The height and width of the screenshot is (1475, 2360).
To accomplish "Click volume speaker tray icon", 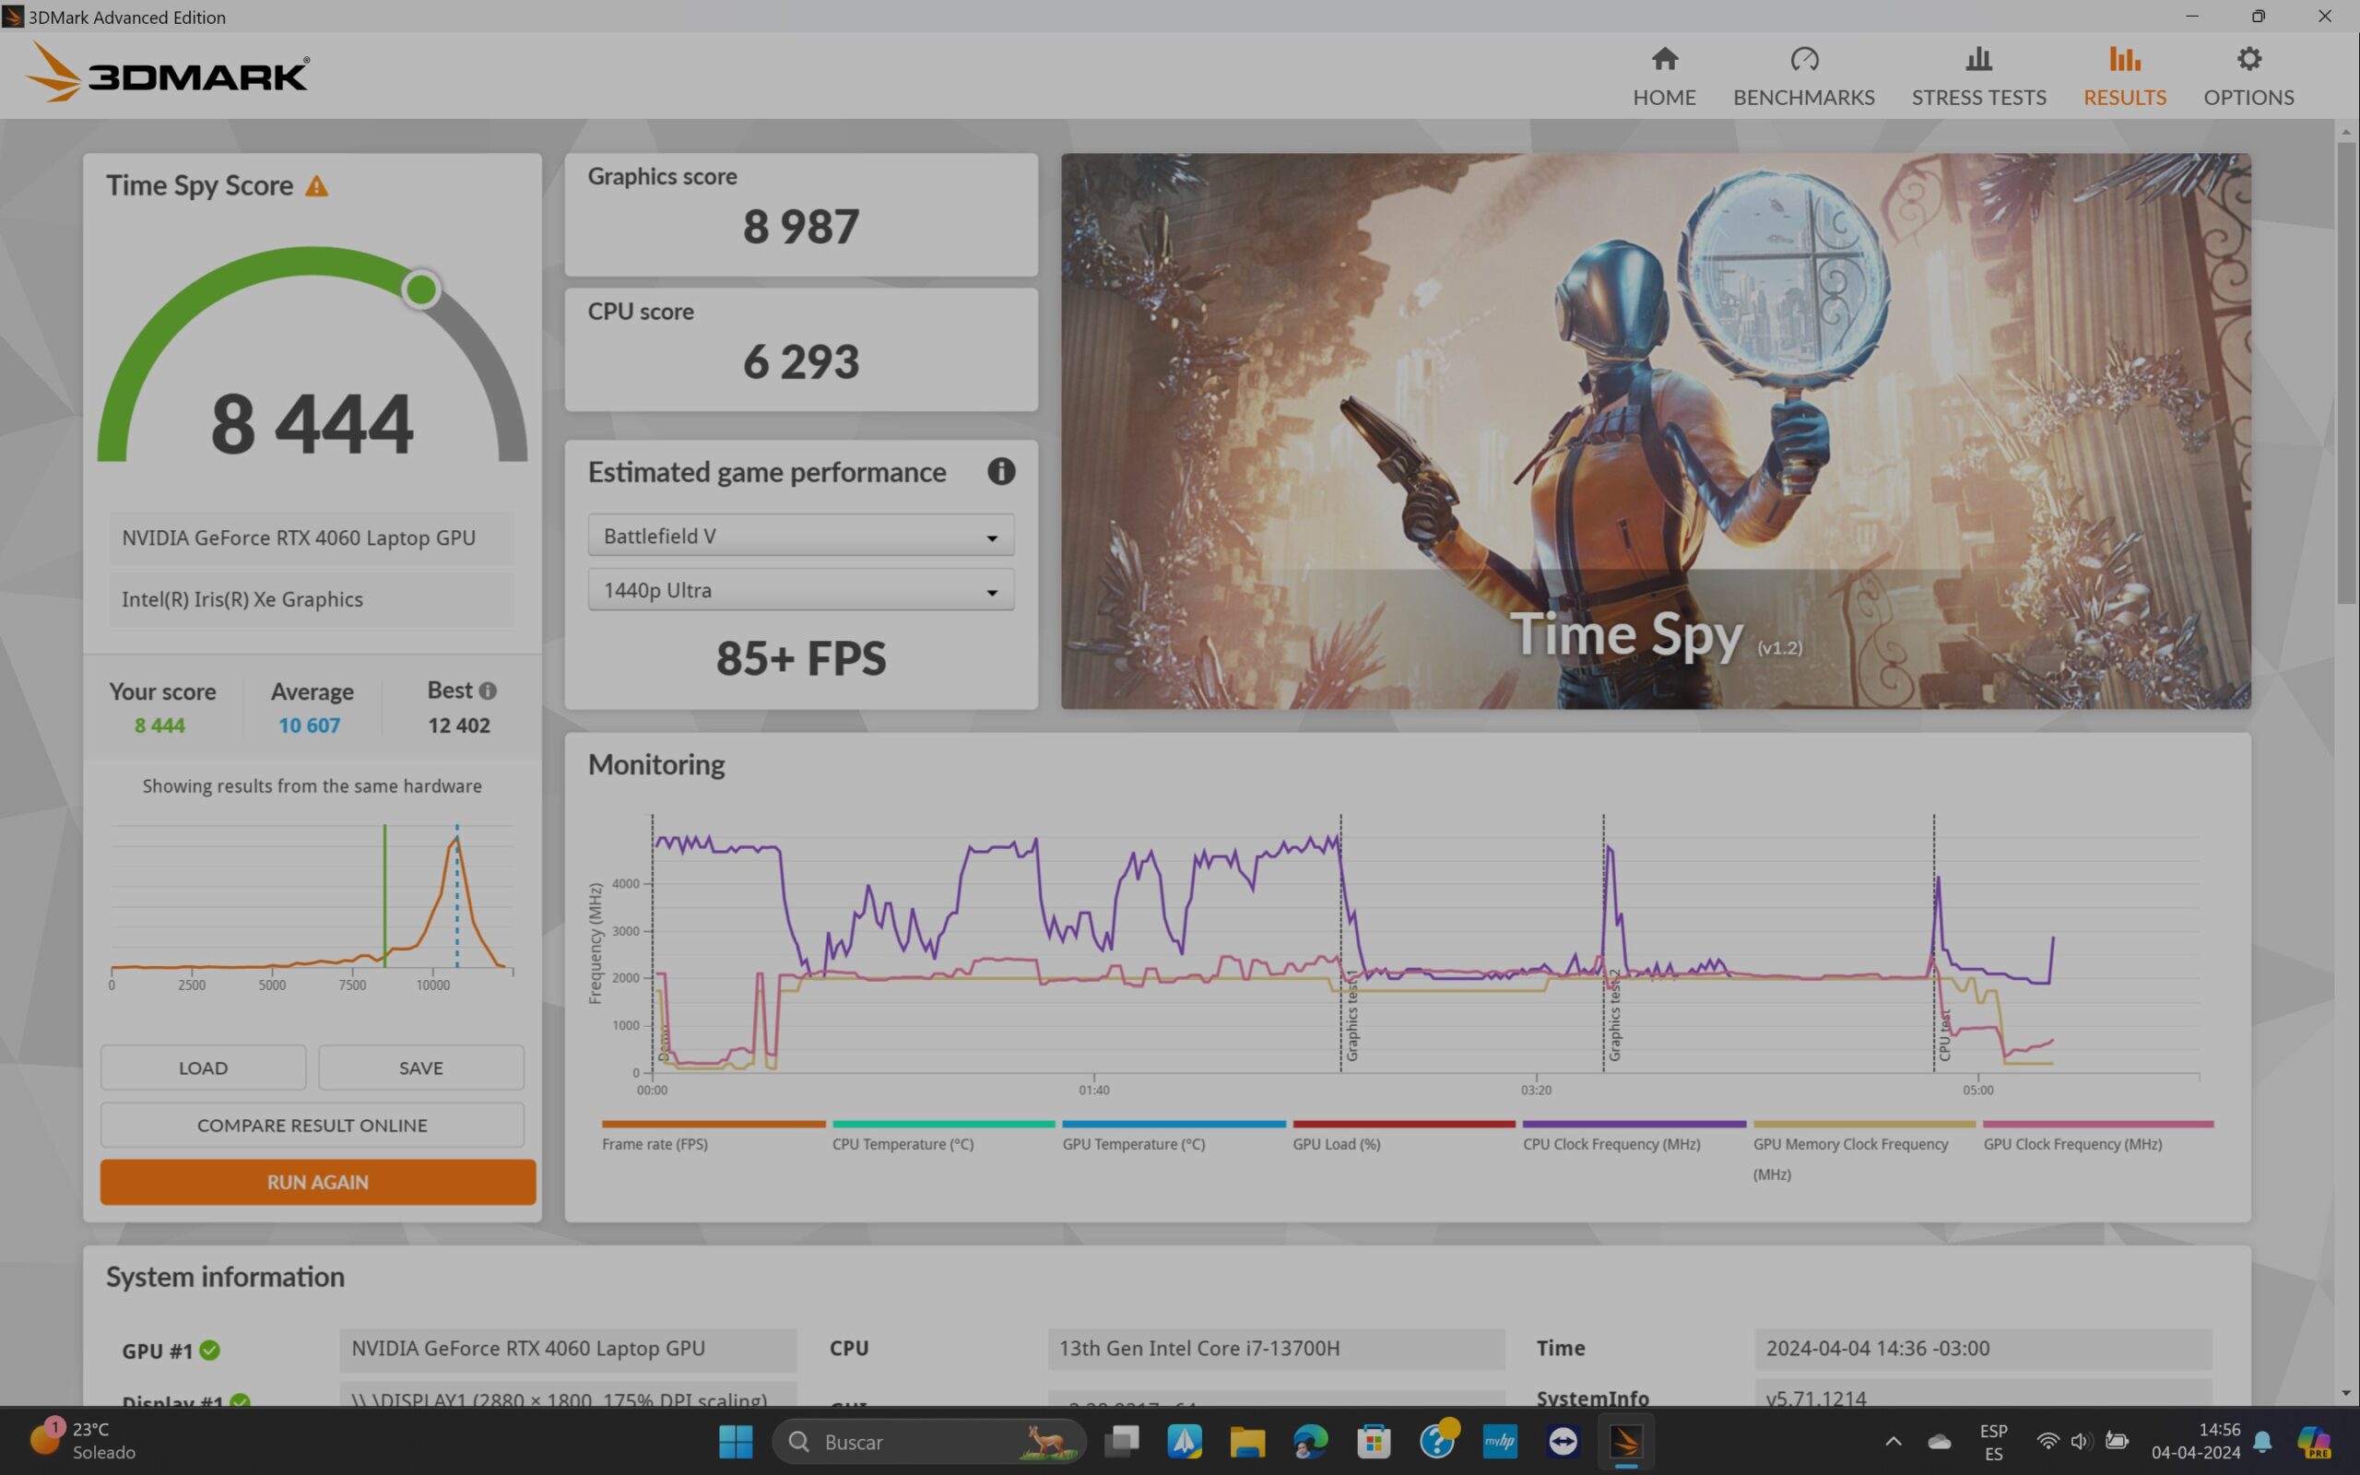I will (2080, 1441).
